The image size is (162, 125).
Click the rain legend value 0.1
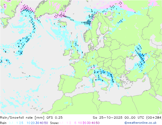pos(11,123)
